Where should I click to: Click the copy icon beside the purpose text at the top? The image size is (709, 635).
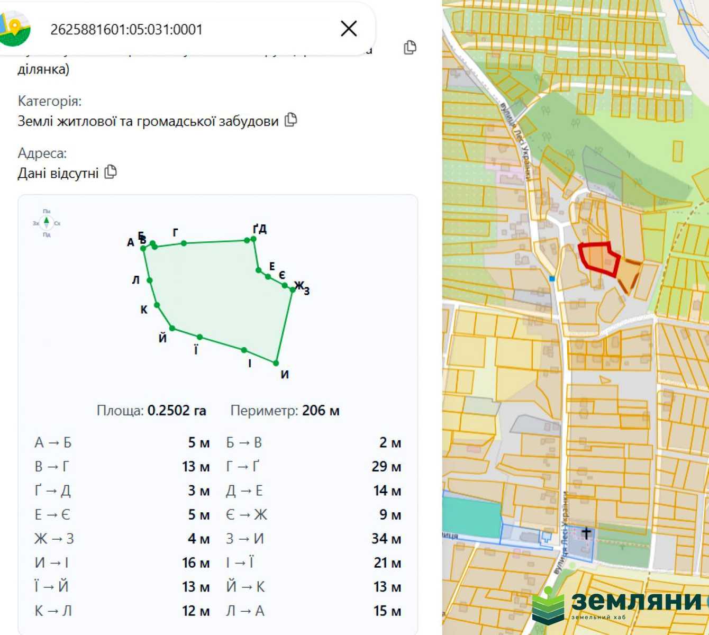(410, 48)
